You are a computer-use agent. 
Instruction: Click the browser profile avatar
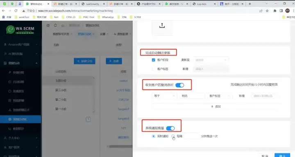pyautogui.click(x=288, y=11)
